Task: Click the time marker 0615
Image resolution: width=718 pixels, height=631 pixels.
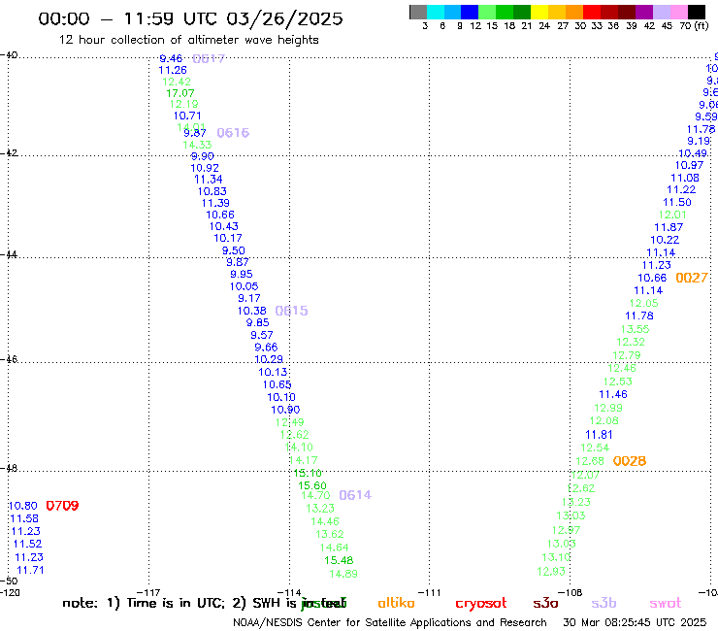Action: (x=291, y=311)
